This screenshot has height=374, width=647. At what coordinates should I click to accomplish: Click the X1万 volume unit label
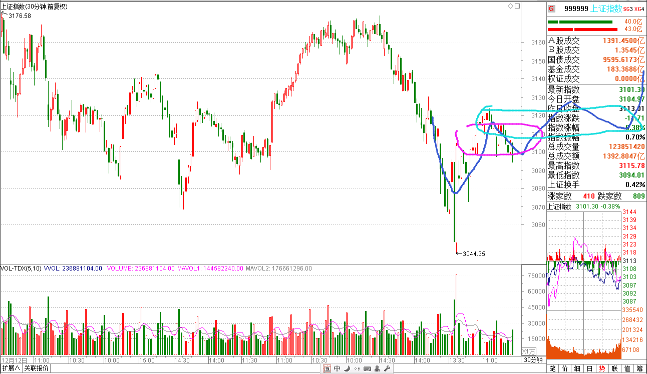529,351
